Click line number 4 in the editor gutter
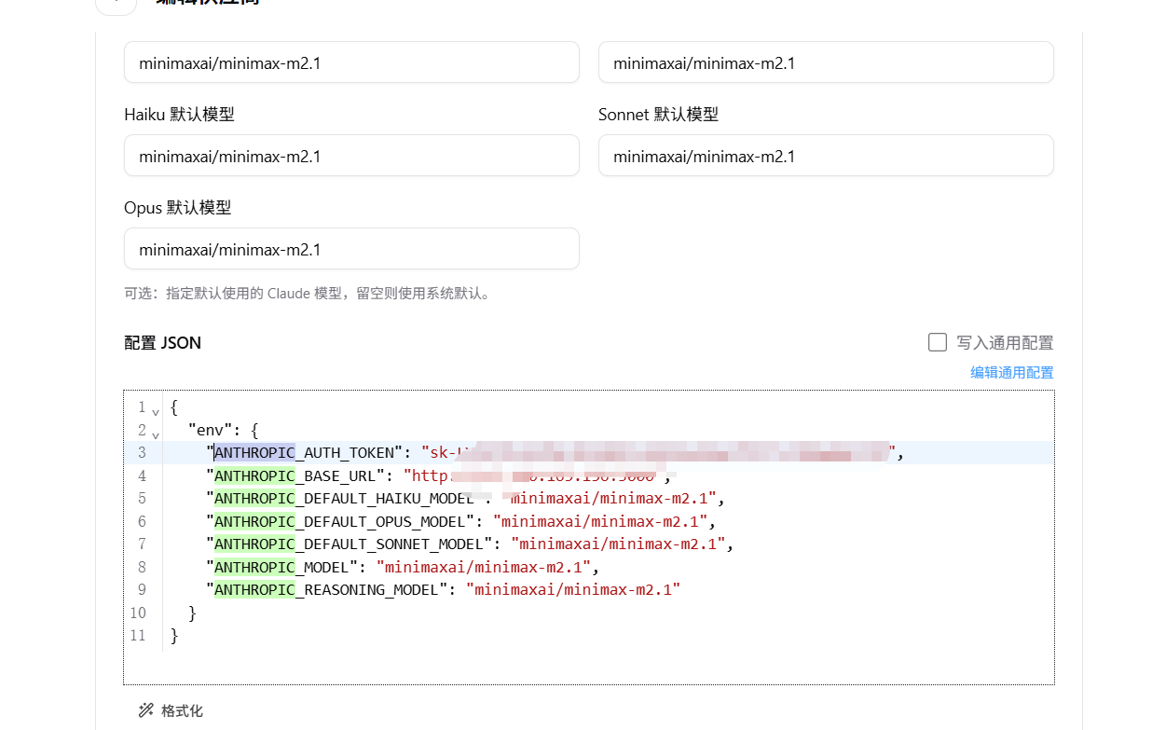1152x730 pixels. click(142, 475)
